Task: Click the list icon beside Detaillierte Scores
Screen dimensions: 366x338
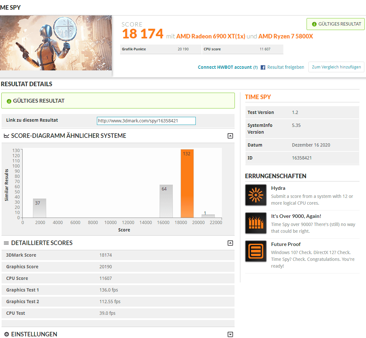Action: pyautogui.click(x=6, y=243)
